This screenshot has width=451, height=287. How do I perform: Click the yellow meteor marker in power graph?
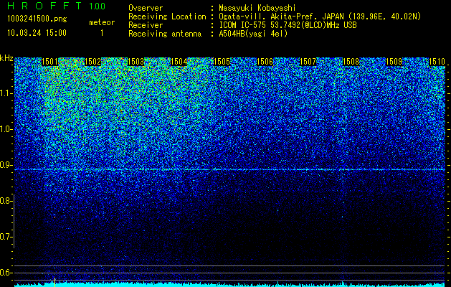[x=54, y=281]
